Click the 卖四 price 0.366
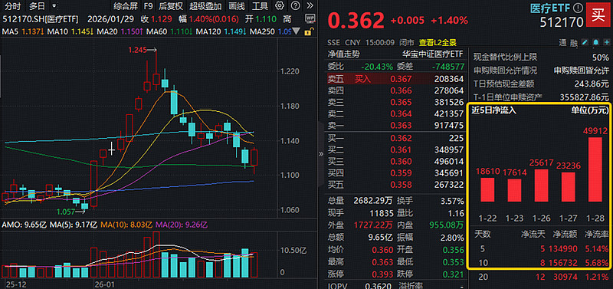This screenshot has height=289, width=613. point(401,90)
